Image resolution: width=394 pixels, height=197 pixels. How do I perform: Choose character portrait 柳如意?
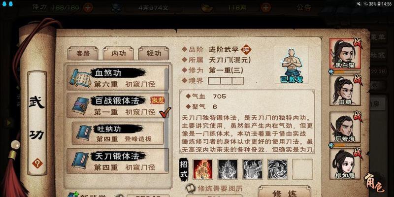click(x=345, y=164)
